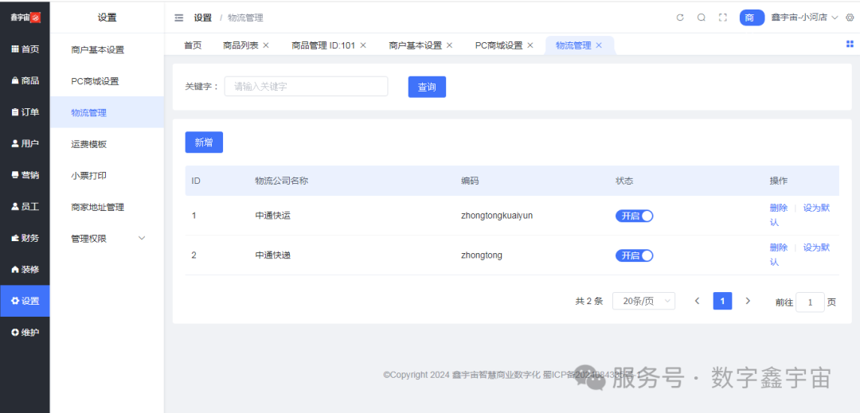Click the 状态 column header

pyautogui.click(x=624, y=181)
